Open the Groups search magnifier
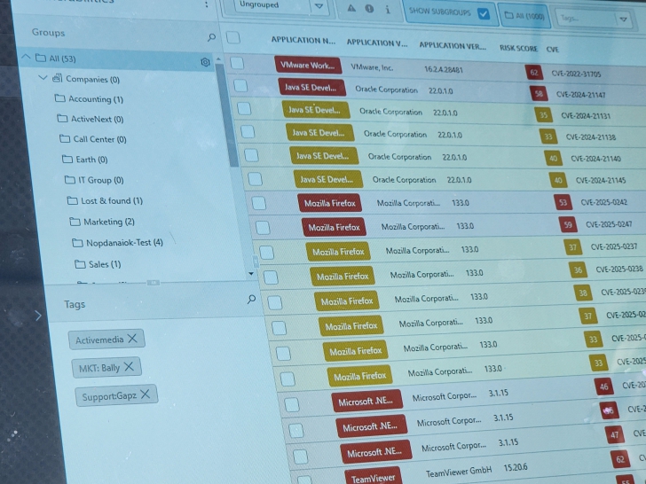 [211, 37]
